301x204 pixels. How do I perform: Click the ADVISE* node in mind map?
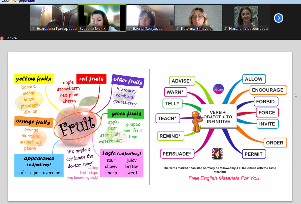pyautogui.click(x=182, y=81)
